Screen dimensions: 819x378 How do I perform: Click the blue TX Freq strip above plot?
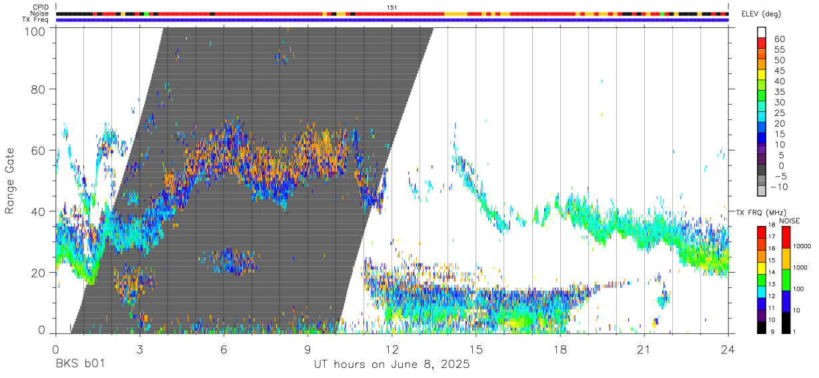coord(392,20)
